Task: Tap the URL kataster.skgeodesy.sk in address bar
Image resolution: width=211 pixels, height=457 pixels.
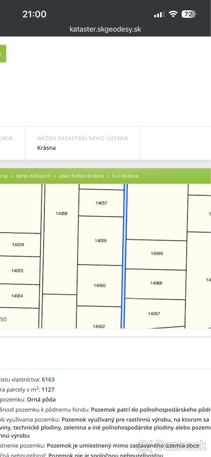Action: coord(105,29)
